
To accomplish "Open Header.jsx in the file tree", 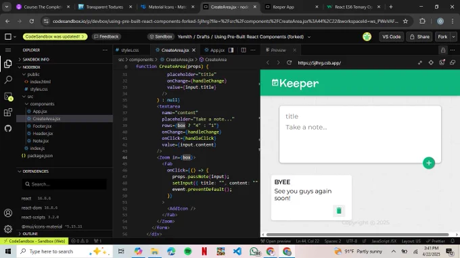I will tap(43, 134).
